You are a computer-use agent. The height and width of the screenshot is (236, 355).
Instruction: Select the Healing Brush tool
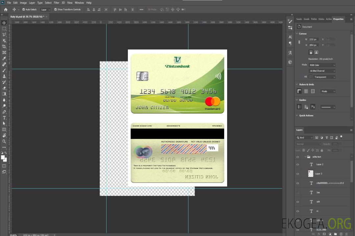point(4,64)
